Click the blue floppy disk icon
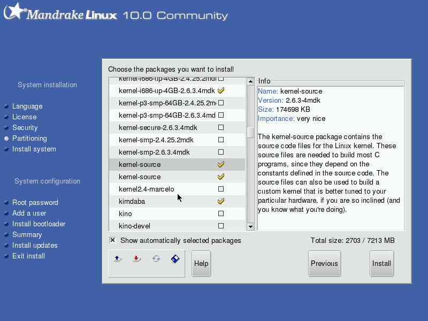Screen dimensions: 428x321 coord(175,259)
